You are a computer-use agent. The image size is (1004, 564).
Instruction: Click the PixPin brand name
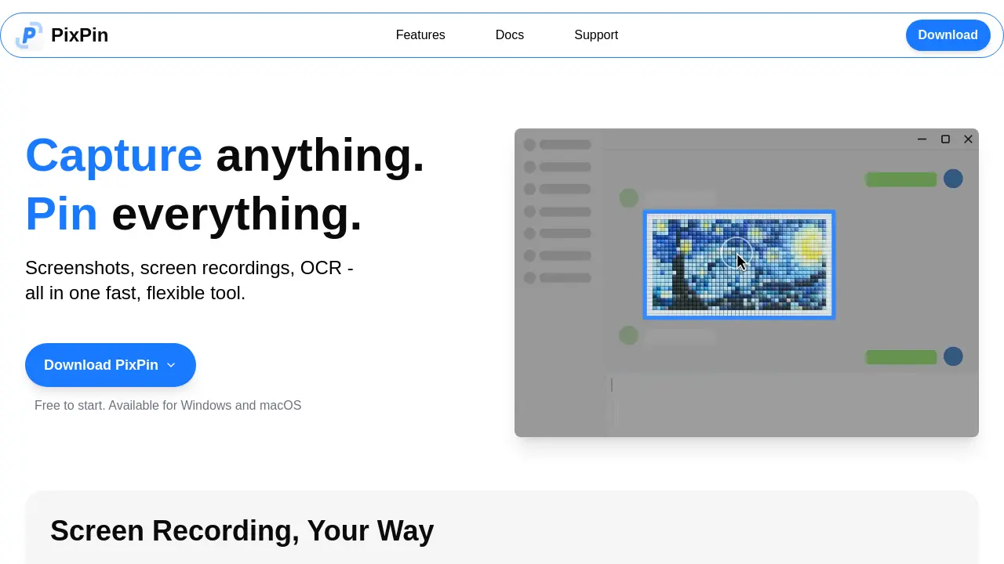[x=79, y=35]
